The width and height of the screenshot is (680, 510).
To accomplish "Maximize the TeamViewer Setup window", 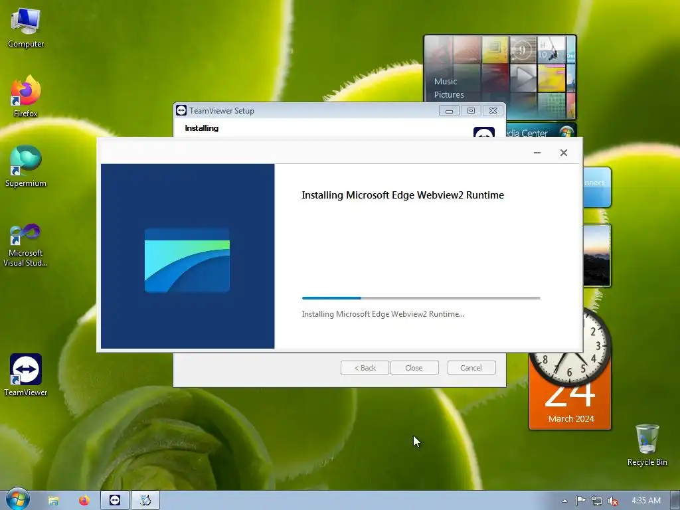I will tap(471, 111).
